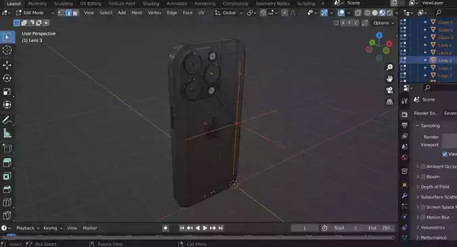Select the Move tool
Viewport: 457px width, 247px height.
point(7,65)
